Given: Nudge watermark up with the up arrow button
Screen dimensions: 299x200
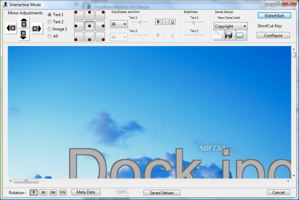Looking at the screenshot, I should point(24,23).
